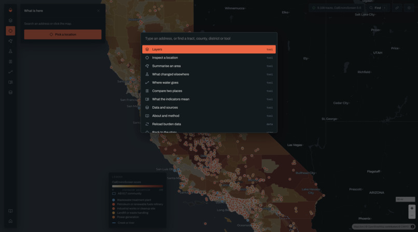Click the Power generation legend entry
Viewport: 418px width, 232px height.
(126, 217)
